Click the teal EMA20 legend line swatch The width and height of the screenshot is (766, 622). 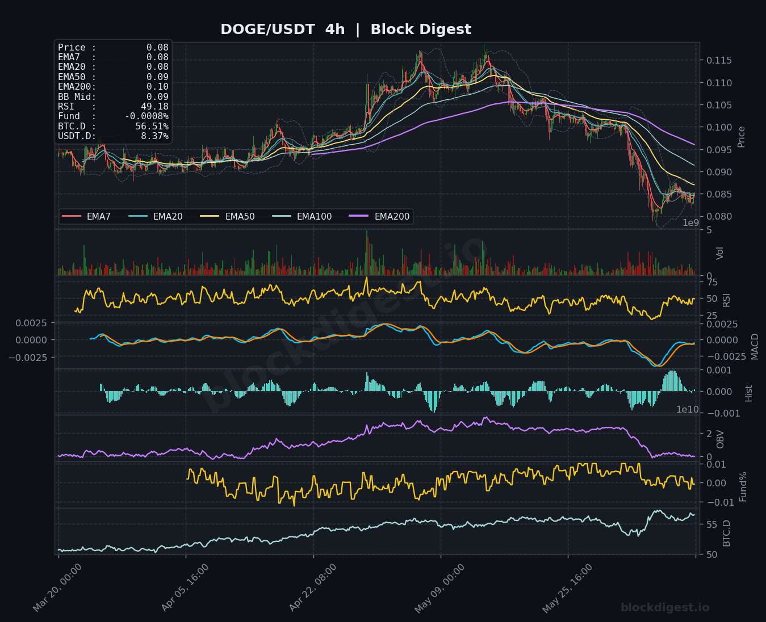point(138,216)
